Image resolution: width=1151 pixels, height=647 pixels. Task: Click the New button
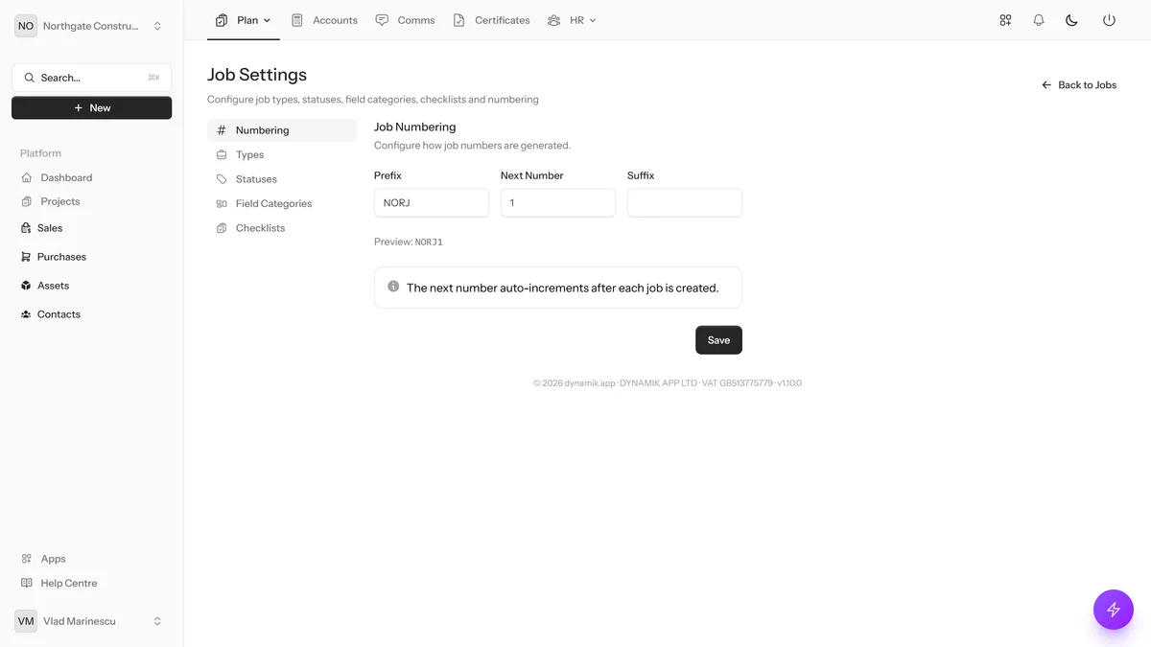point(92,108)
